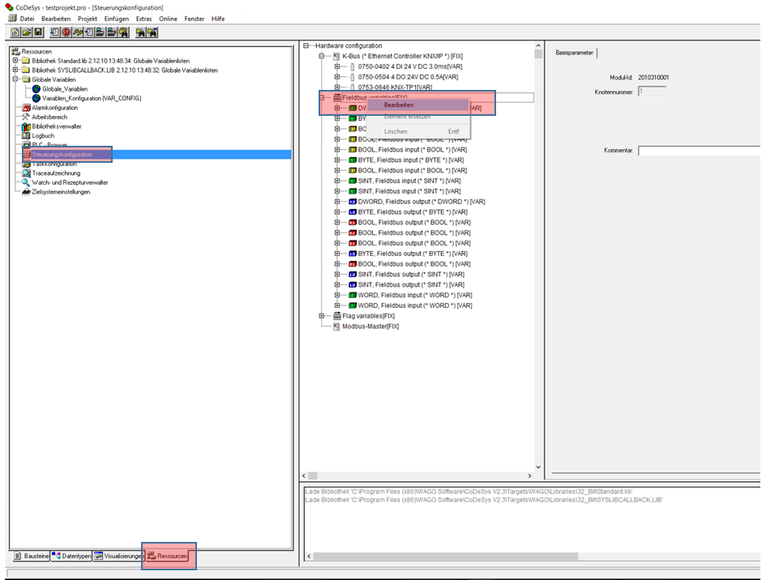
Task: Select the Basisparameter tab
Action: 575,53
